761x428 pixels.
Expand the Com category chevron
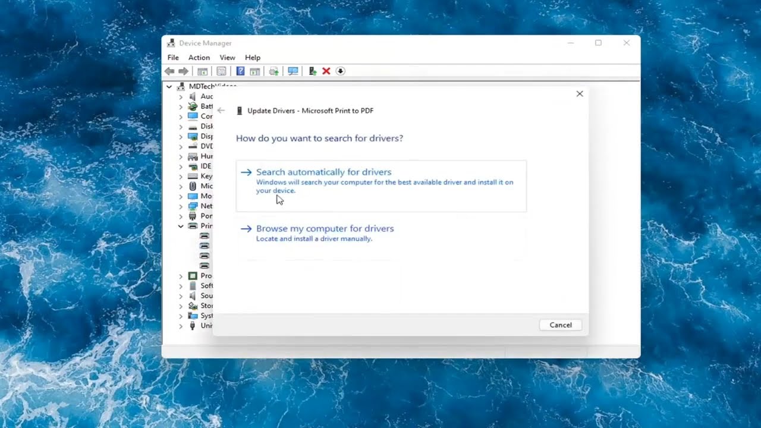(181, 117)
